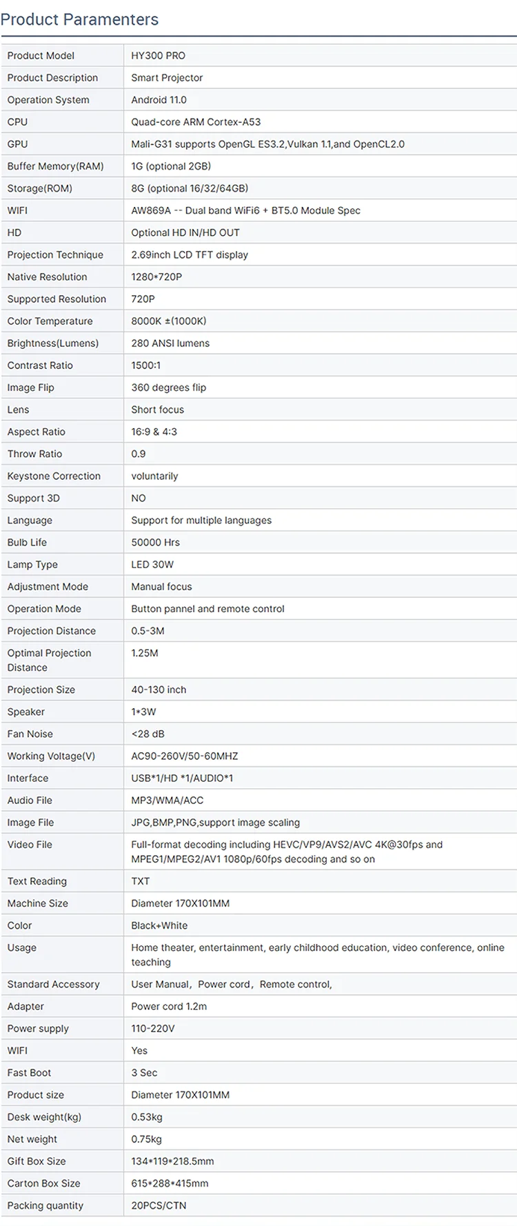Select the Contrast Ratio label
The height and width of the screenshot is (1226, 517).
coord(40,365)
